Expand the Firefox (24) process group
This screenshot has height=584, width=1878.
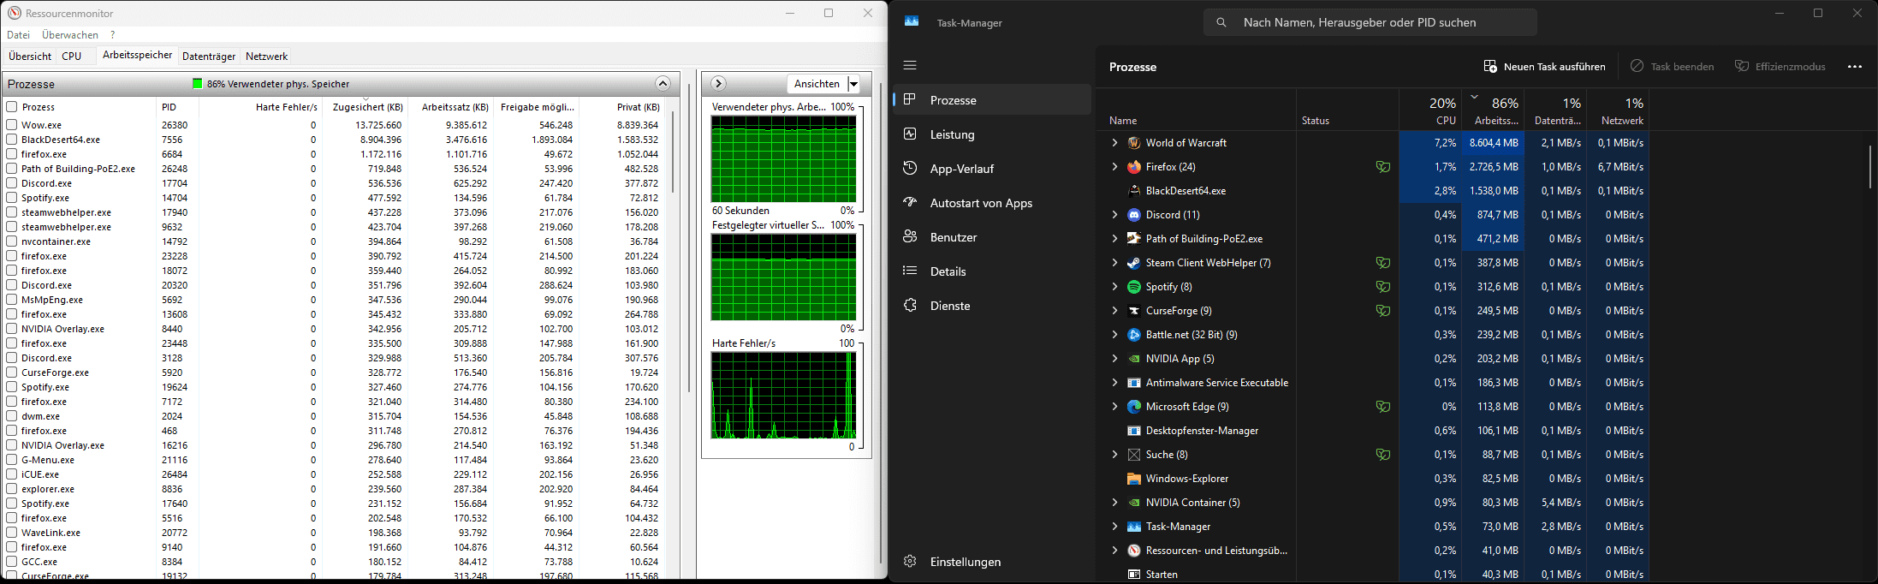[x=1114, y=167]
